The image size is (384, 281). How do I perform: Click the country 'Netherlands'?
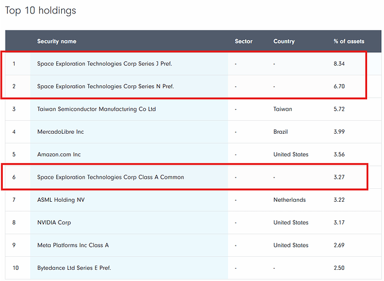coord(290,200)
